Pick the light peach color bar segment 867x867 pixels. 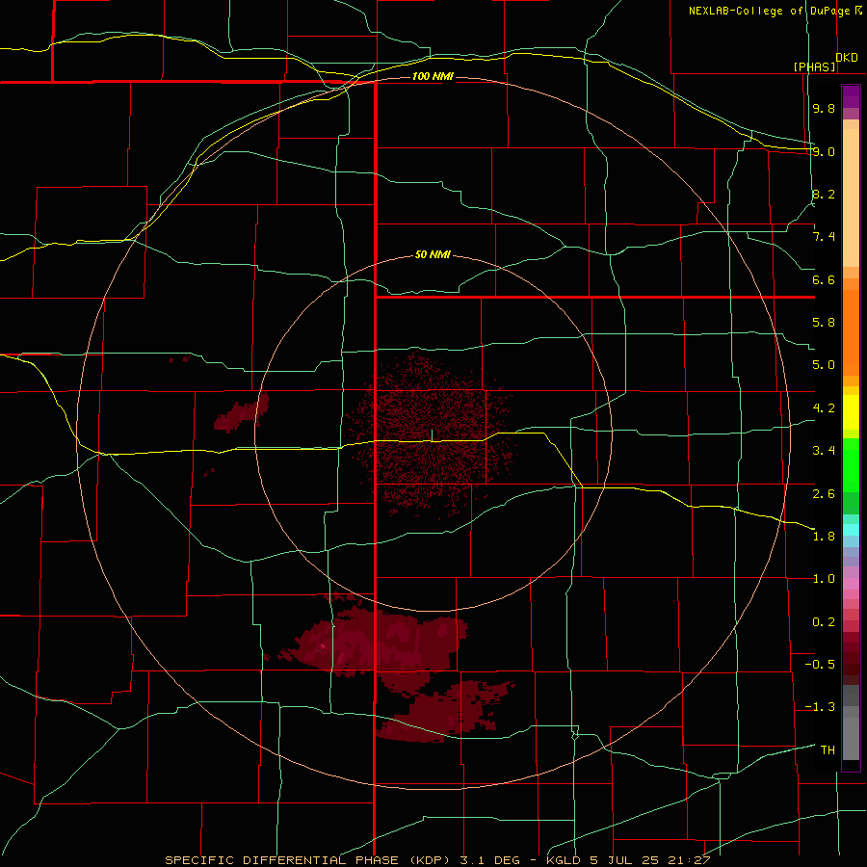point(851,197)
